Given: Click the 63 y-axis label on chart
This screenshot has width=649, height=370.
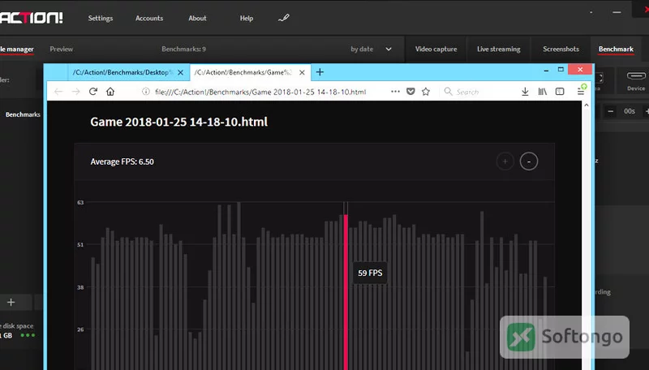Looking at the screenshot, I should pos(80,202).
